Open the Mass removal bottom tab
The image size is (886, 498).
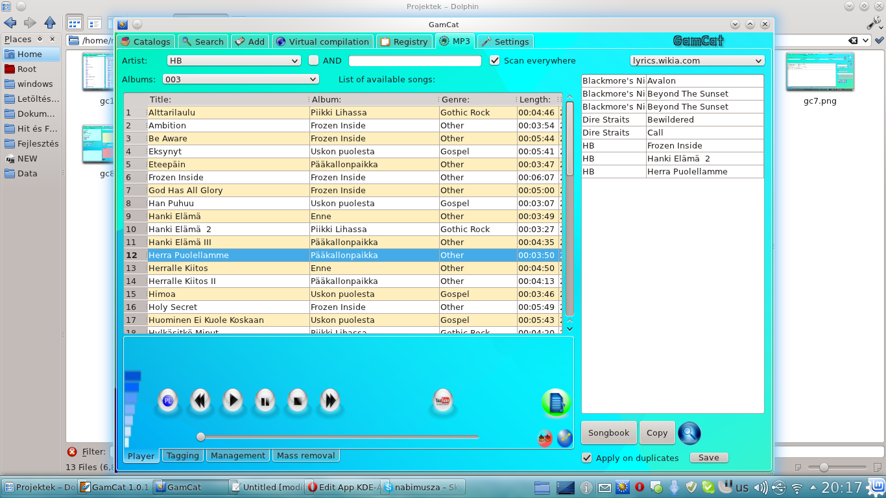point(305,455)
